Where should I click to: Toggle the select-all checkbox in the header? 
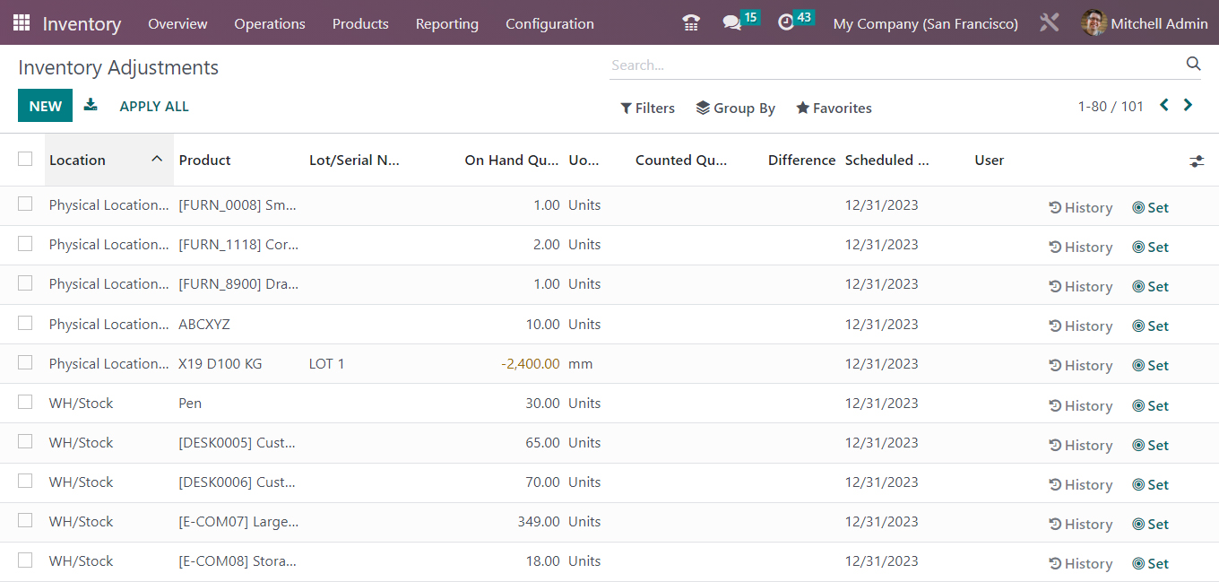(x=25, y=158)
